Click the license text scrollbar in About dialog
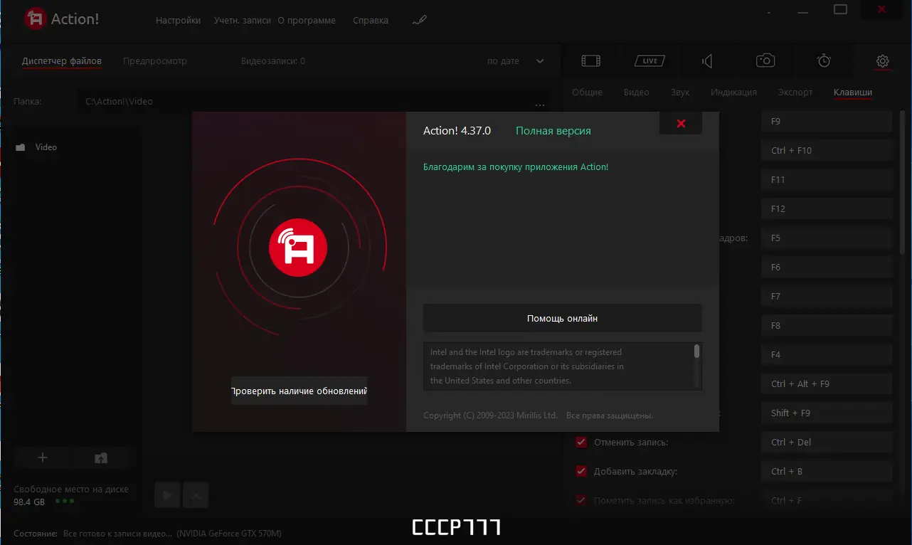912x545 pixels. point(696,351)
